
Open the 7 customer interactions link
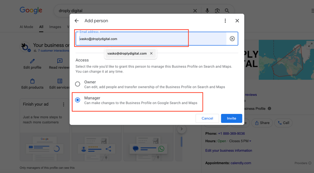point(54,51)
